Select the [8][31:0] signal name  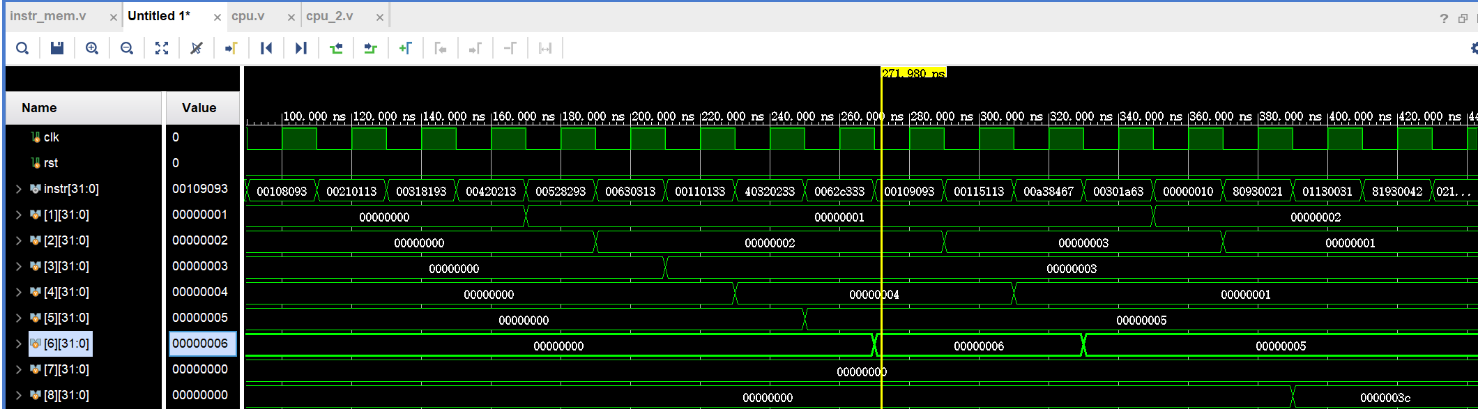point(66,395)
